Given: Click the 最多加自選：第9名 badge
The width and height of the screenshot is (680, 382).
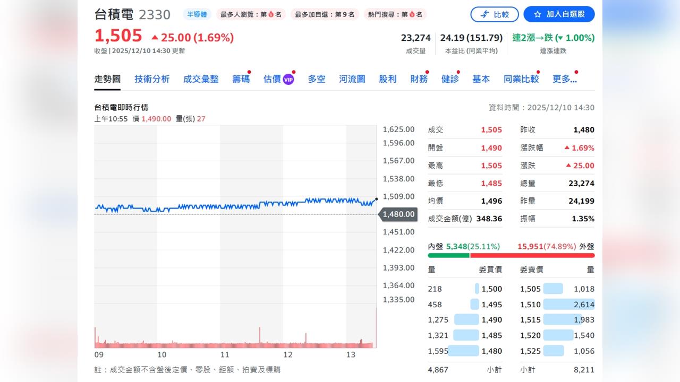Looking at the screenshot, I should pyautogui.click(x=326, y=14).
